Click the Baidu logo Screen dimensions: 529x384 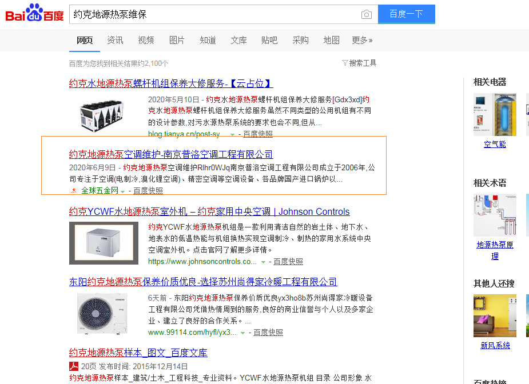click(x=34, y=13)
